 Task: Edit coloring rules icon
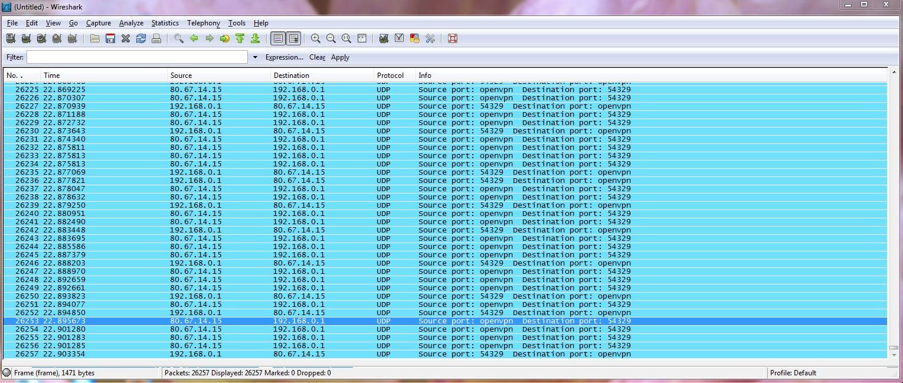tap(415, 38)
